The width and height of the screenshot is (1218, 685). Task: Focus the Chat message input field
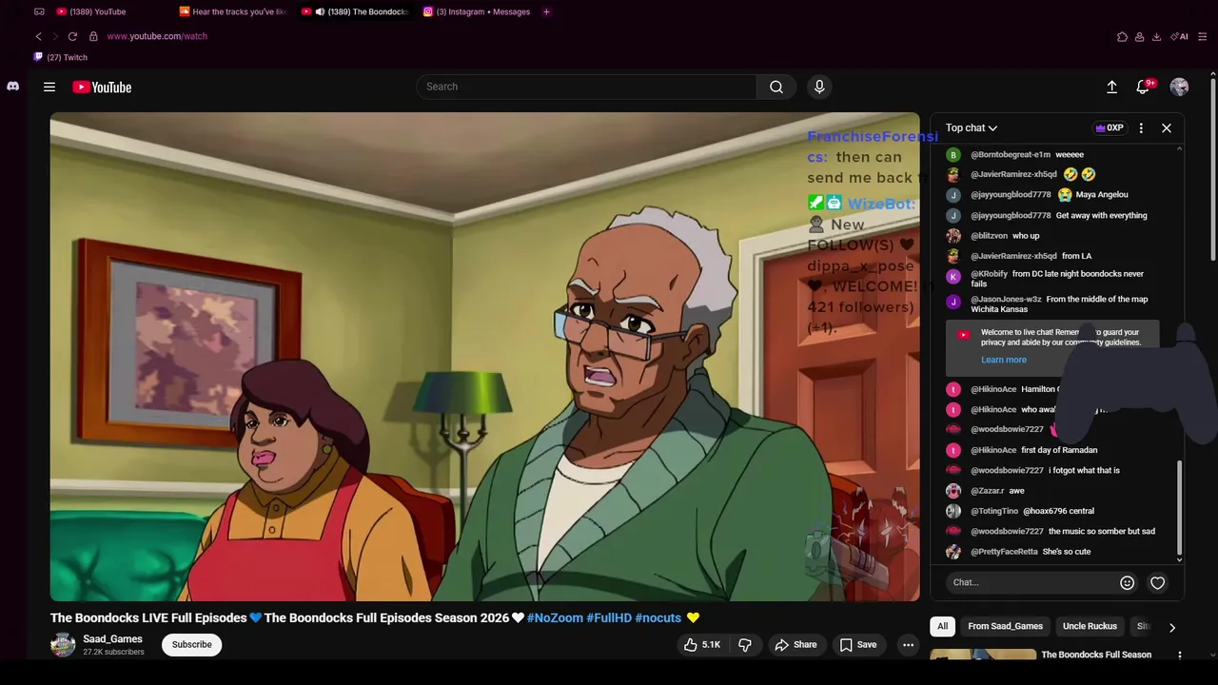(1030, 582)
